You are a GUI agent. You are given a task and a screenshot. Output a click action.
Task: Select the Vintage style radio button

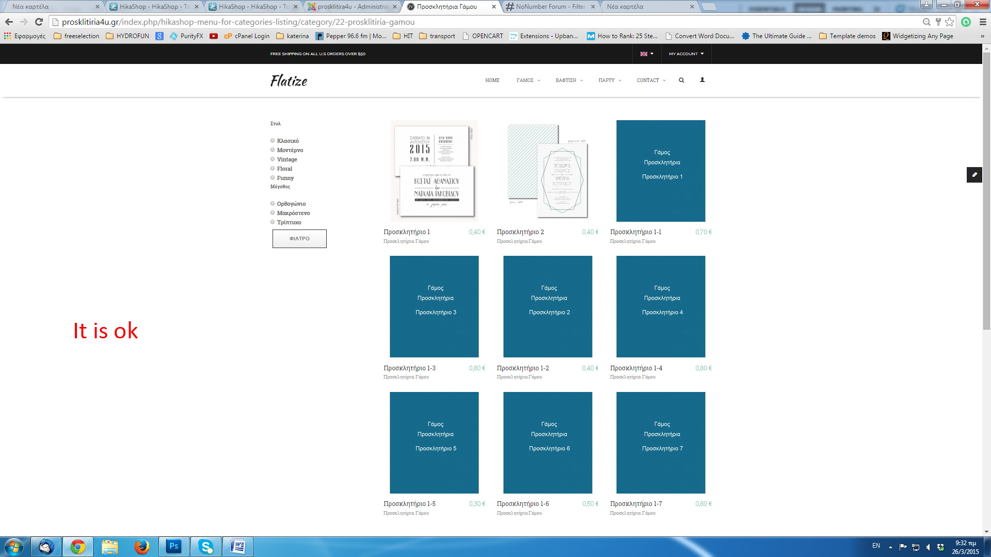[273, 159]
